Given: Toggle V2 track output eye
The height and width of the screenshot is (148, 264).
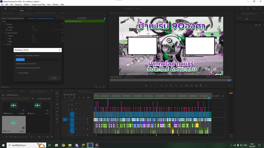Looking at the screenshot, I should [80, 109].
